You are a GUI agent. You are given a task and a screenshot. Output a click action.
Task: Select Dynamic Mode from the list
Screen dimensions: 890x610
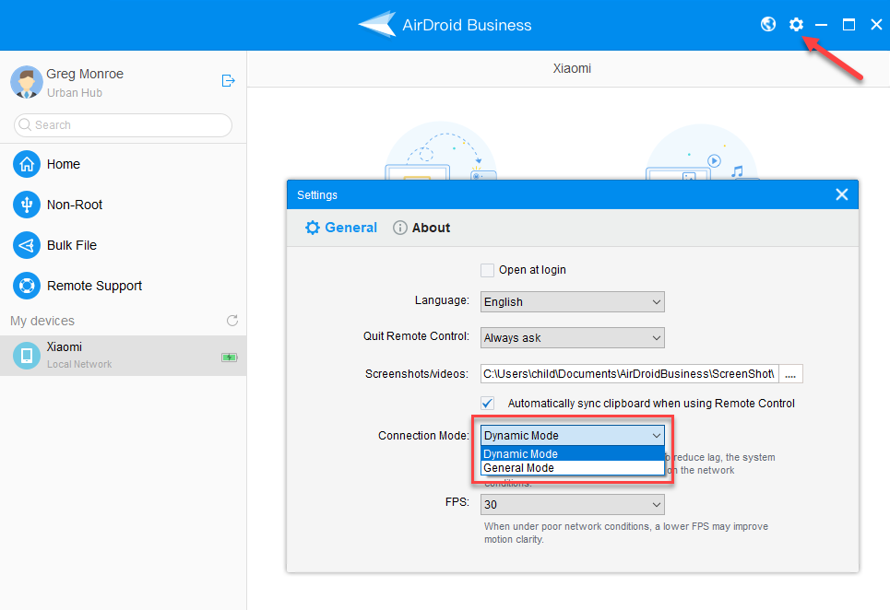click(x=572, y=453)
